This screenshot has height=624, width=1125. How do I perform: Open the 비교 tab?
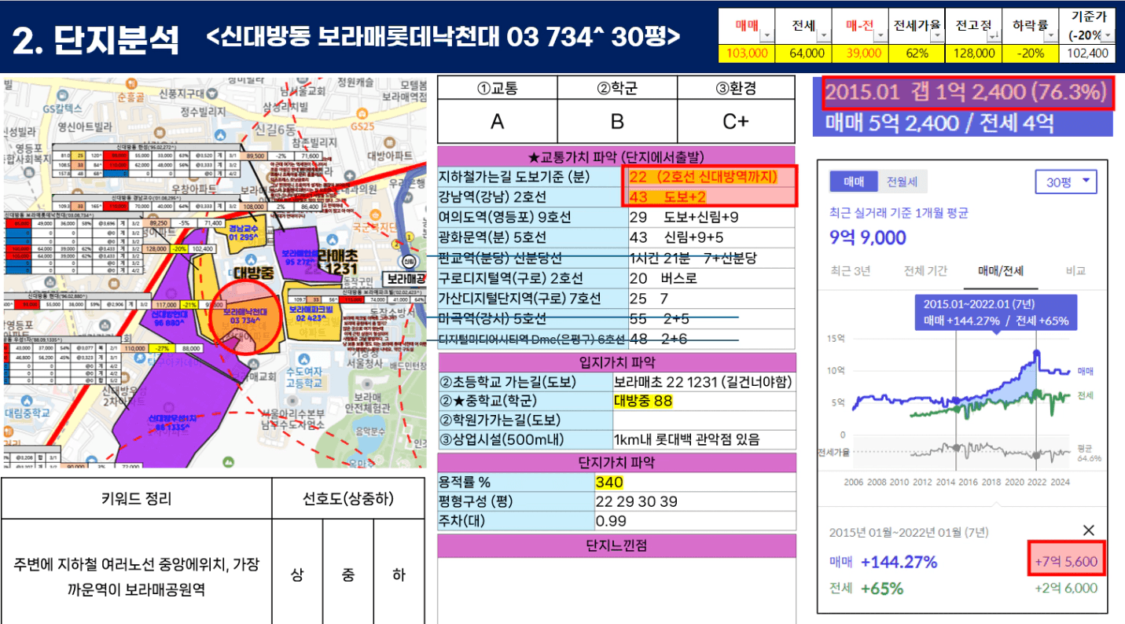[x=1075, y=270]
